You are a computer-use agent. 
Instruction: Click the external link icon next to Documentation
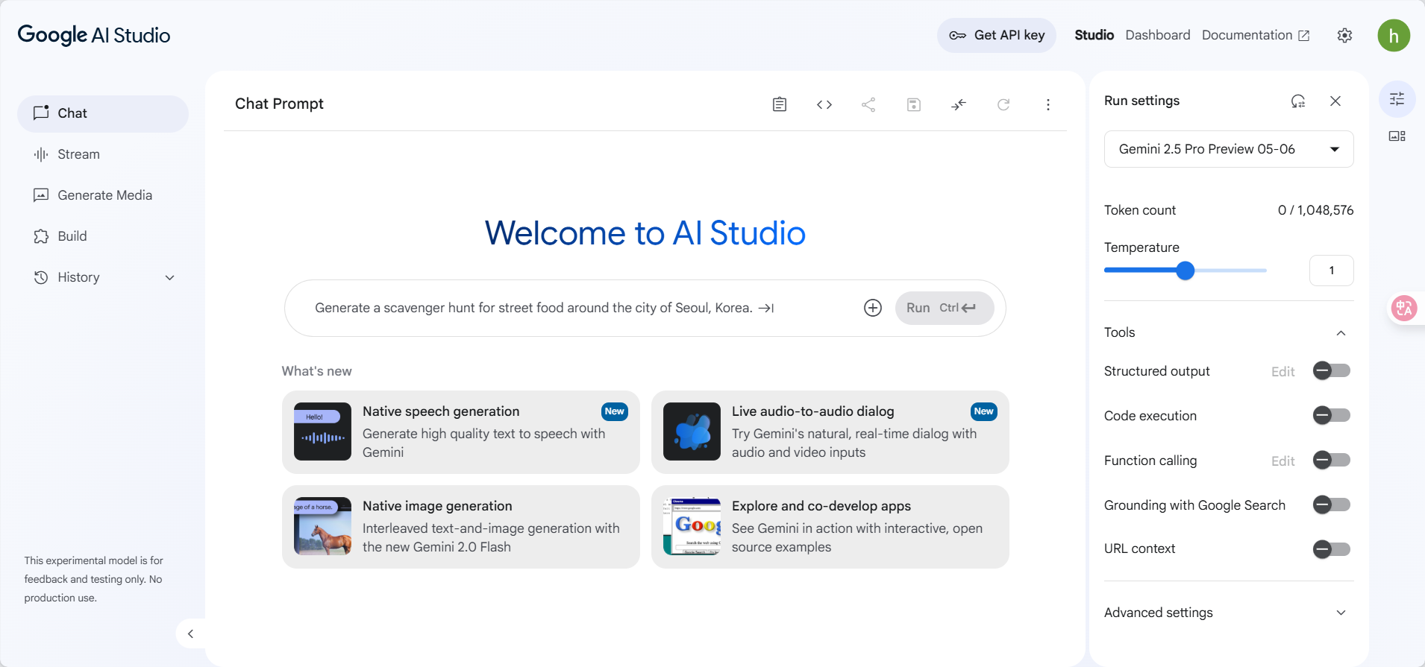(1304, 36)
